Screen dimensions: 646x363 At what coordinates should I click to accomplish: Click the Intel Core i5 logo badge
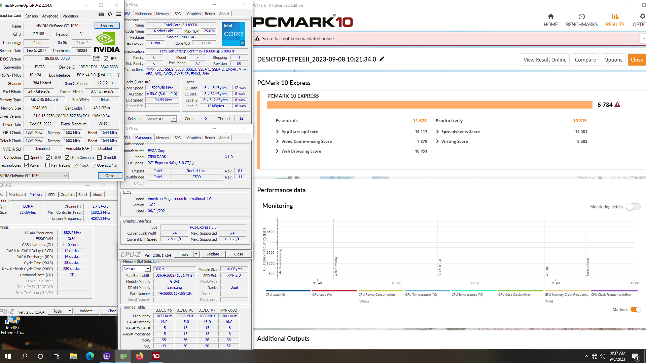(x=234, y=34)
